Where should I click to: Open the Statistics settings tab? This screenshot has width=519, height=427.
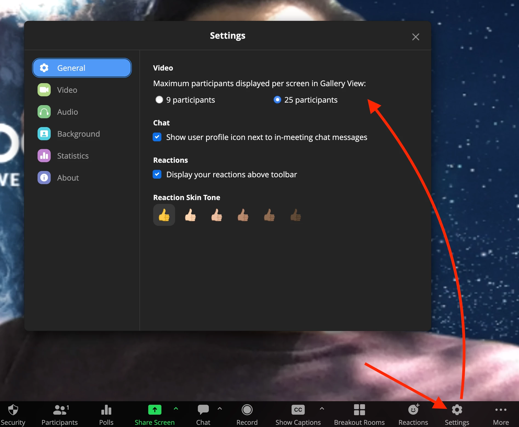click(82, 156)
